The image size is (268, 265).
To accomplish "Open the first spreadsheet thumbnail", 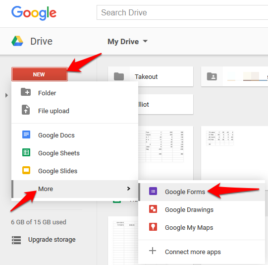I will click(x=165, y=153).
